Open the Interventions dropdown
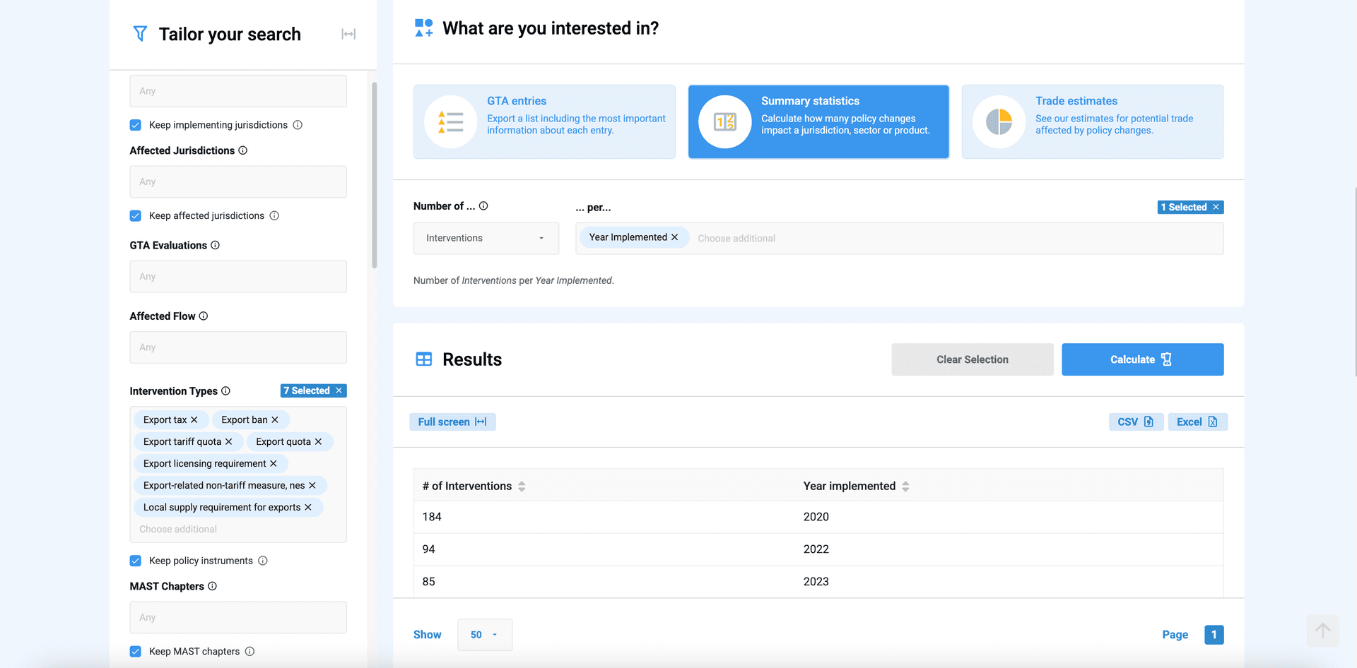 (x=486, y=239)
